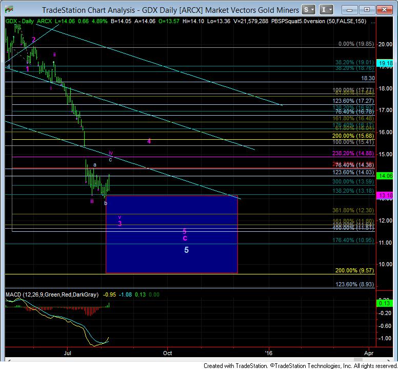Select the 123.60% (17.27) Fibonacci label
The width and height of the screenshot is (398, 369).
[x=353, y=101]
